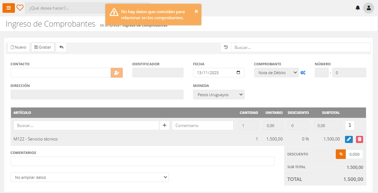Open the Moneda currency dropdown
This screenshot has width=378, height=193.
(219, 95)
